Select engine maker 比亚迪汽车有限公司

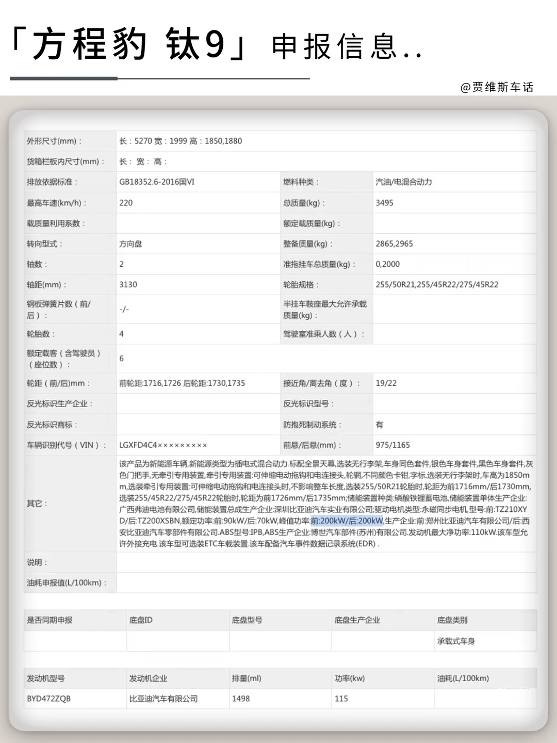(163, 699)
